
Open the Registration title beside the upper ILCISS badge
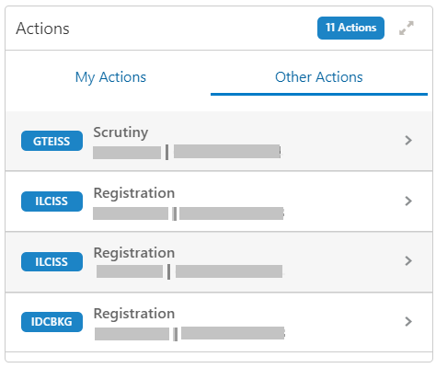(134, 193)
